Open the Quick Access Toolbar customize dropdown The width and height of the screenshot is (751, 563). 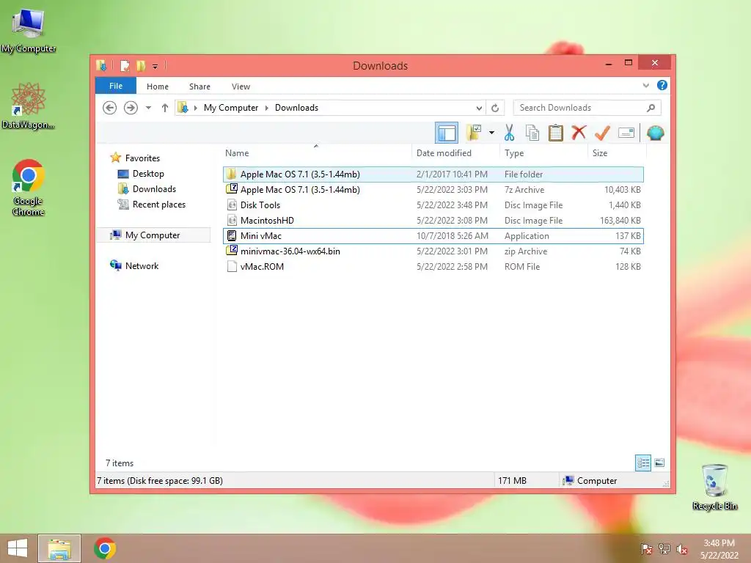point(155,66)
